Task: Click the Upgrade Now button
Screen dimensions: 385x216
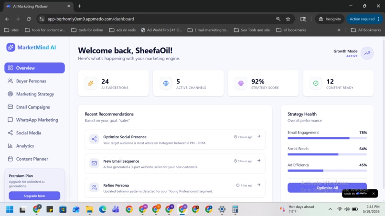Action: 34,195
